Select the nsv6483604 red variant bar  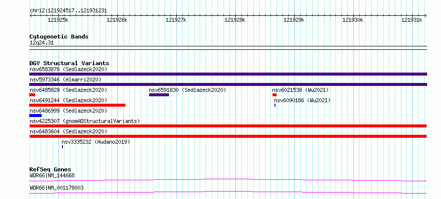click(x=228, y=136)
